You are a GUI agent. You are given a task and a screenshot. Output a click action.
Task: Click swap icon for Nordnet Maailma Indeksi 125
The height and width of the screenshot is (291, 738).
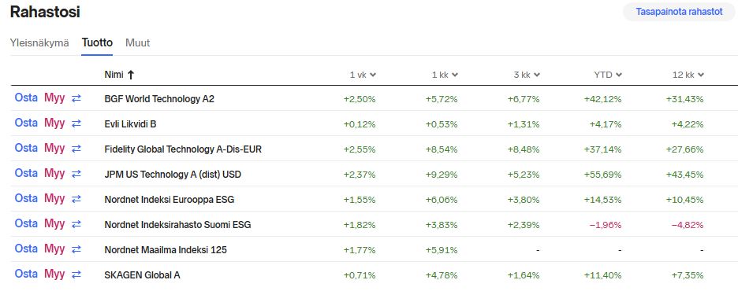[x=76, y=249]
